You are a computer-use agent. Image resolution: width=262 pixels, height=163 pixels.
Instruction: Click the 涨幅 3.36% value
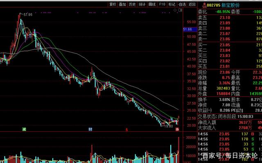[x=225, y=83]
